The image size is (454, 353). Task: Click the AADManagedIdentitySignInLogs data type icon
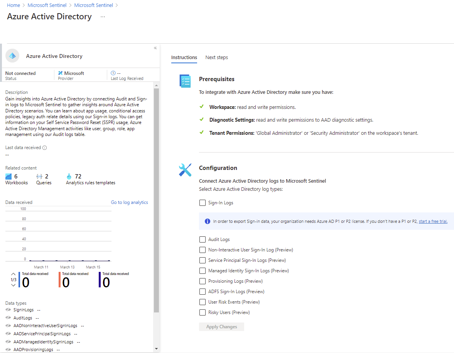8,342
